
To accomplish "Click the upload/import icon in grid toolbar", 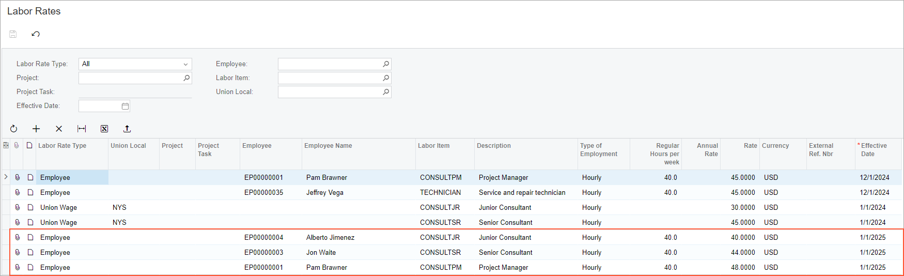I will 127,129.
